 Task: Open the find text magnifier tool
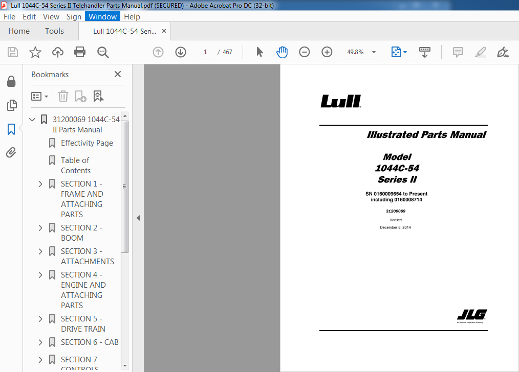(x=103, y=52)
